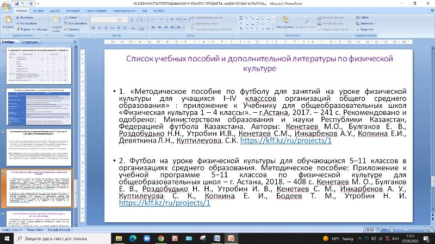Close the slides thumbnail pane
Screen dimensions: 435x244
tap(75, 42)
